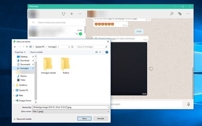Refresh the Immagini folder view
The width and height of the screenshot is (202, 126).
coord(72,47)
